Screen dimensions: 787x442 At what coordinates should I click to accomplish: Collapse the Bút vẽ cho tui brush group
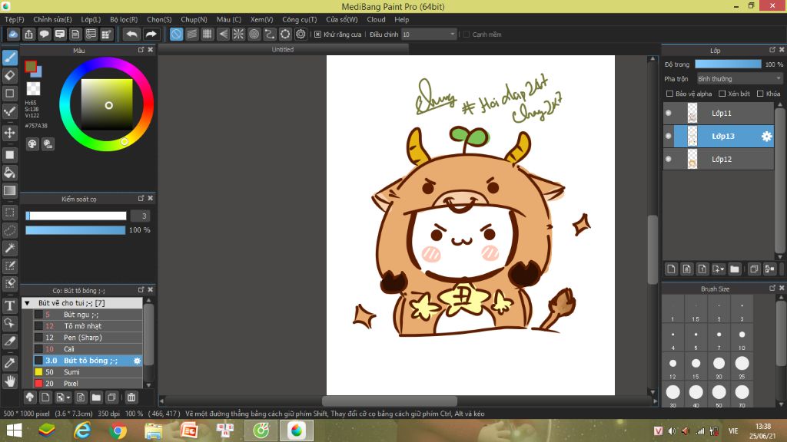27,303
